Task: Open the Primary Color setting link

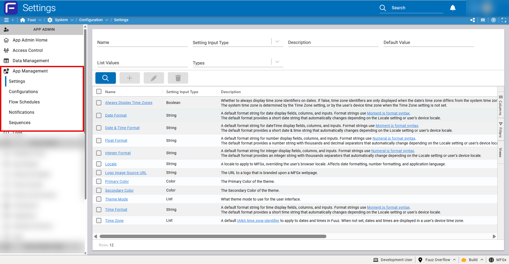Action: (x=117, y=181)
